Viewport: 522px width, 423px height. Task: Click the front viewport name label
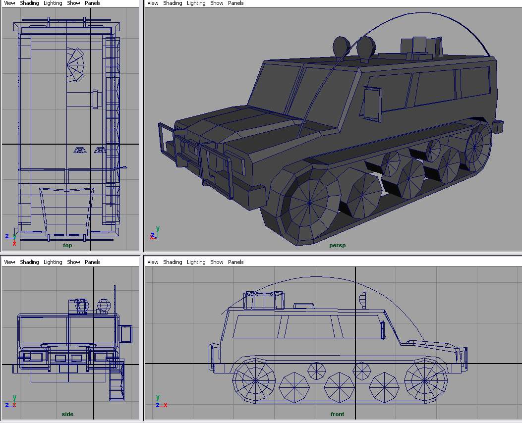[337, 414]
